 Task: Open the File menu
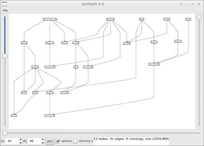[x=5, y=10]
